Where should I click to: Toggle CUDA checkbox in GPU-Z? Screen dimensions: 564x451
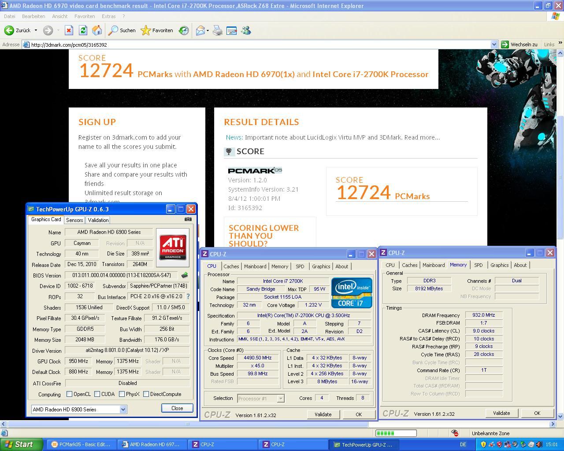[97, 394]
